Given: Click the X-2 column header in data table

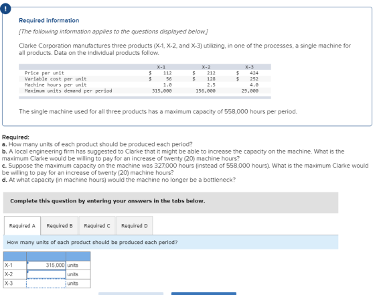Looking at the screenshot, I should pos(206,67).
